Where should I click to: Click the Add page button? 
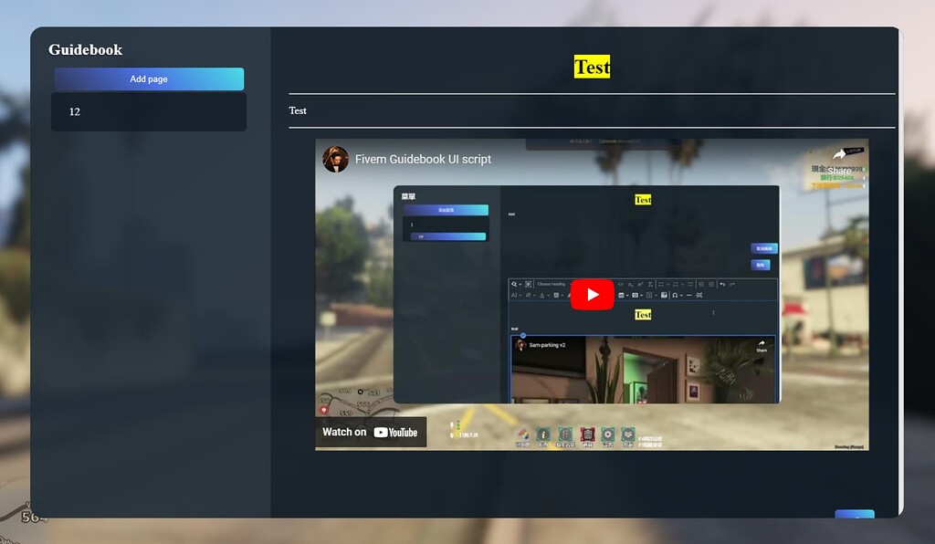point(148,78)
